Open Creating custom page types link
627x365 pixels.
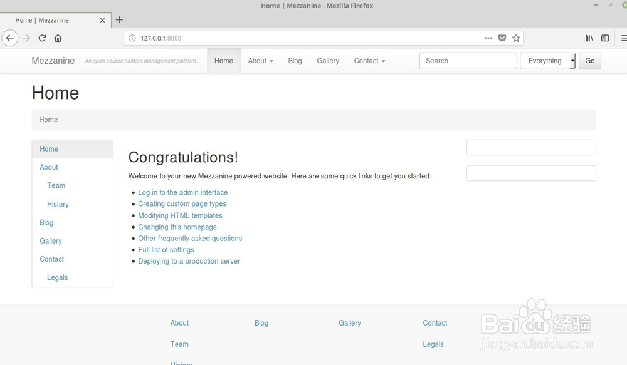tap(182, 203)
